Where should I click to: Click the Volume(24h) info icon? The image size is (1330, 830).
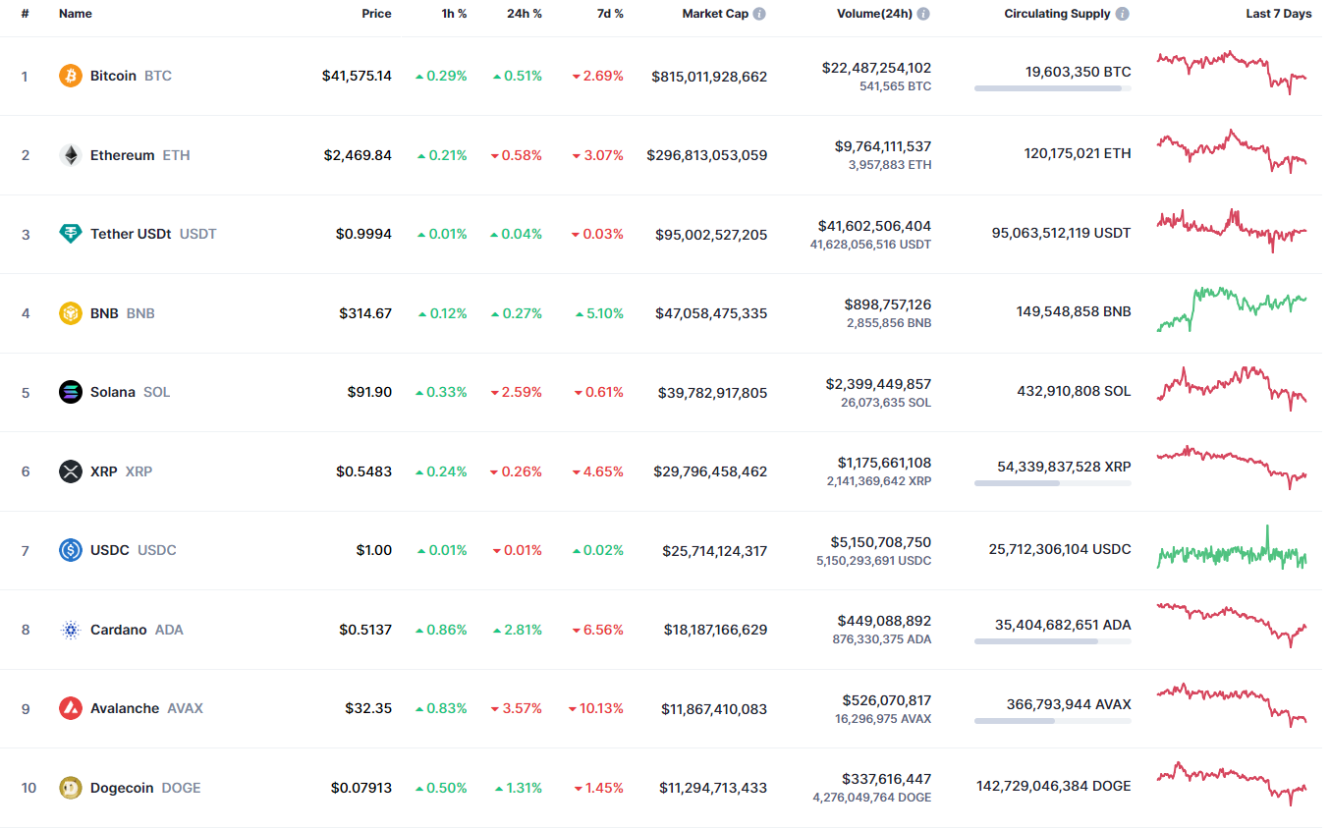(x=923, y=14)
